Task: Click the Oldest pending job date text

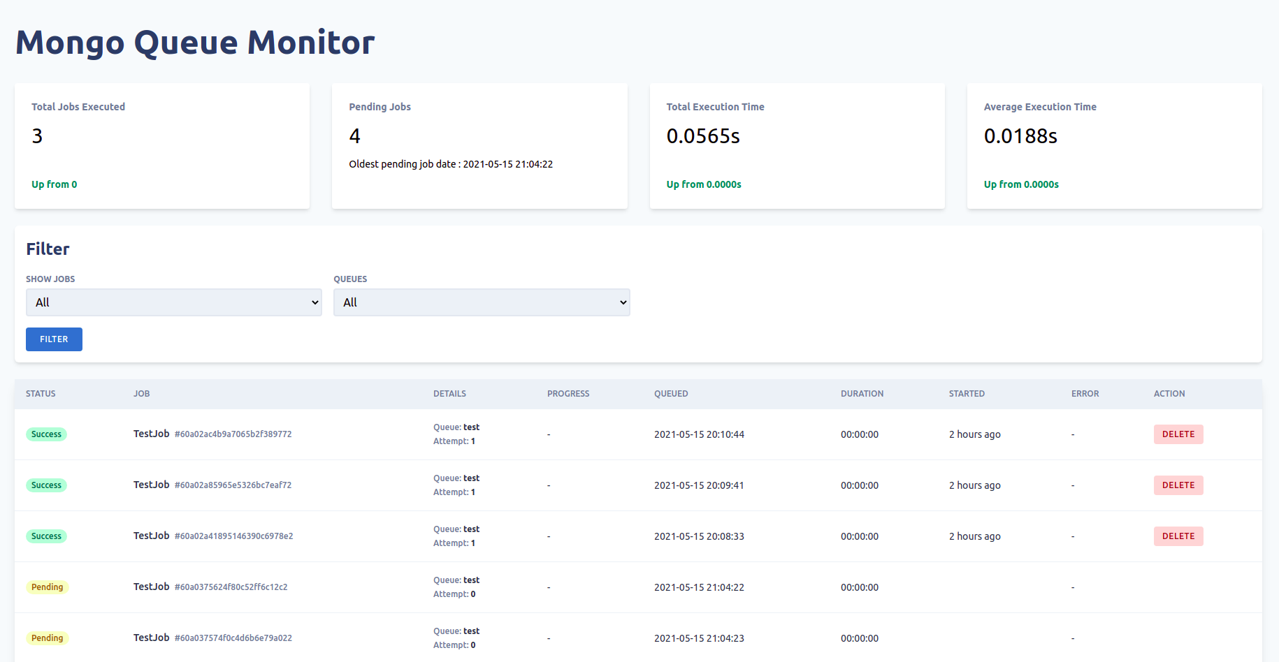Action: (451, 164)
